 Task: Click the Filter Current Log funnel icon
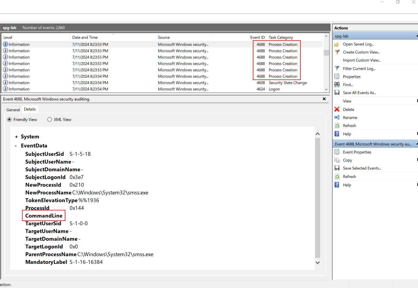click(x=337, y=69)
